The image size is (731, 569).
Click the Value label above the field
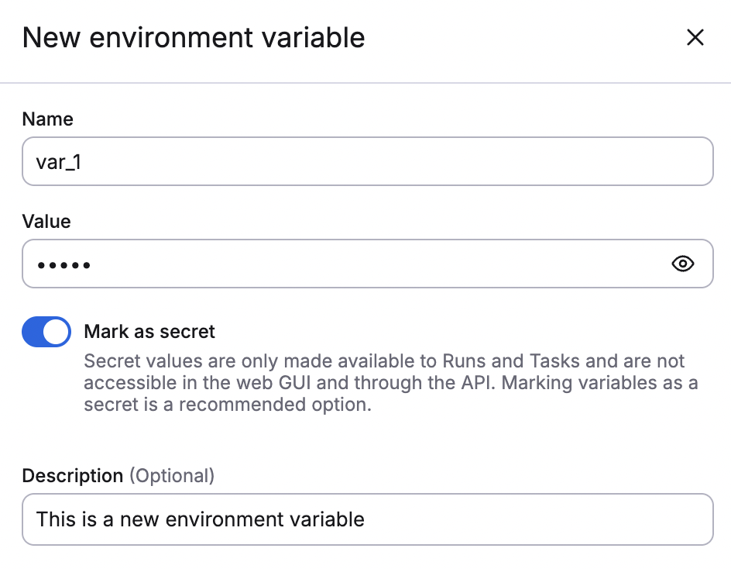click(46, 222)
